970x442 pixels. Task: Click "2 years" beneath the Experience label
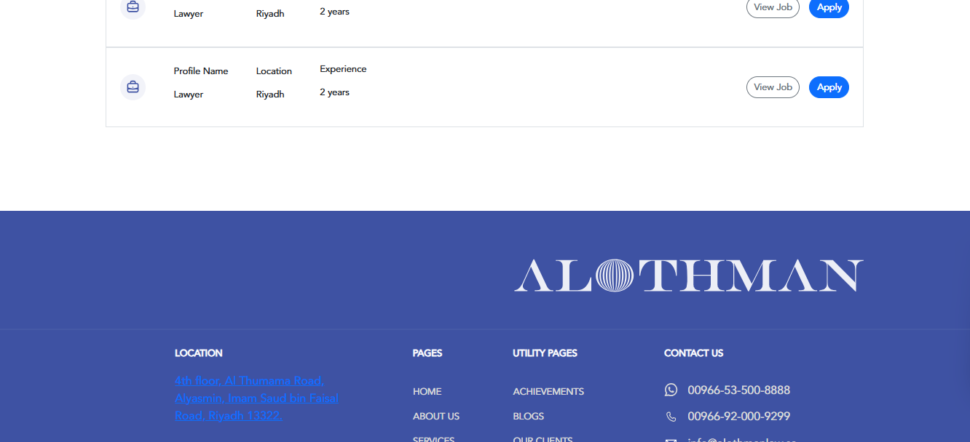[x=334, y=92]
